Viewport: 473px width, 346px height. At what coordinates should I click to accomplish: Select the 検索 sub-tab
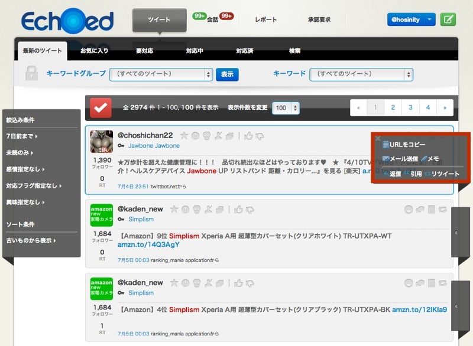[x=294, y=51]
